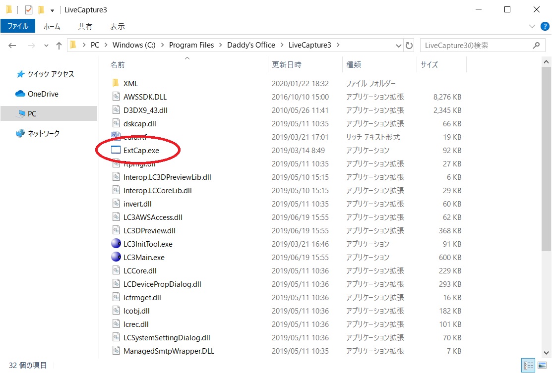Switch to large icons view layout
The image size is (552, 373).
pos(542,366)
